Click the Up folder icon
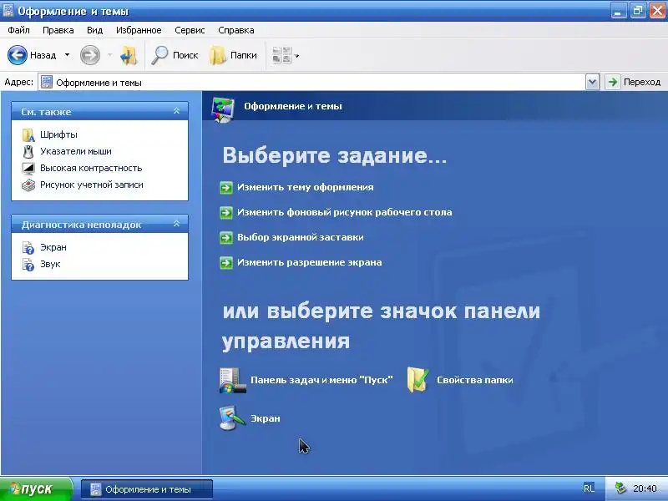 pyautogui.click(x=129, y=55)
